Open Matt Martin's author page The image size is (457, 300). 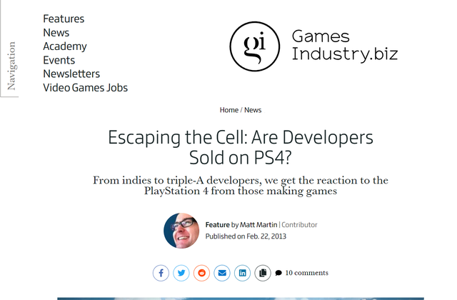tap(258, 225)
